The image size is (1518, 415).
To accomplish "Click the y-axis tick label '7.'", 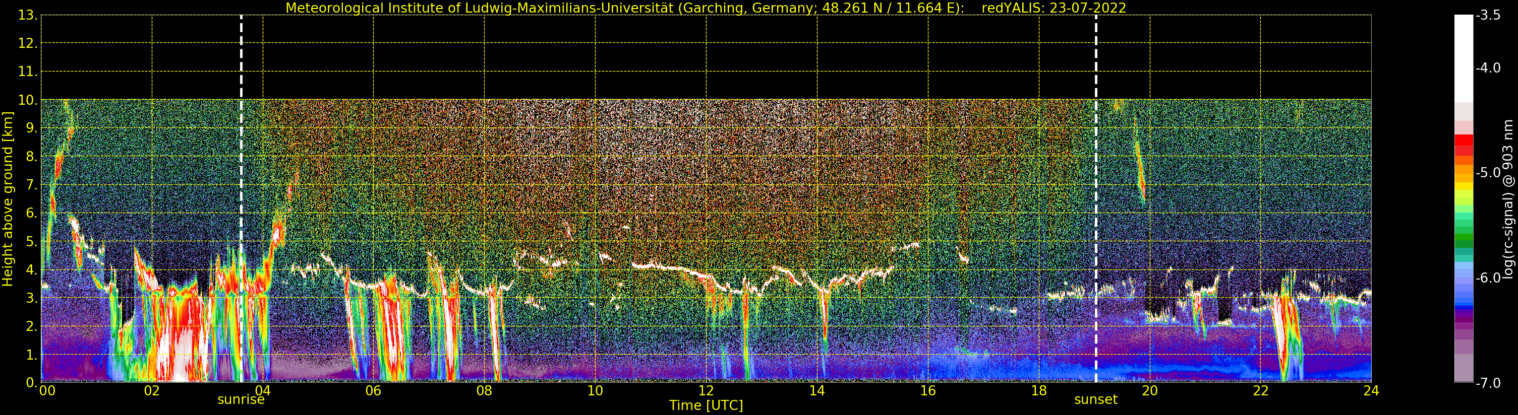I will [x=32, y=185].
